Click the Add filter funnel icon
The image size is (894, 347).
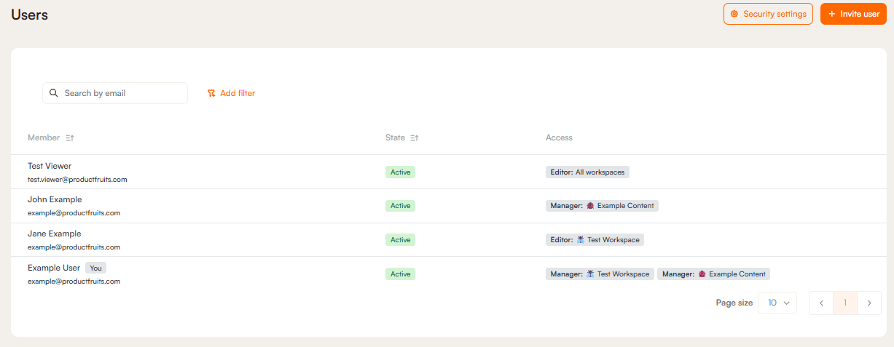click(x=211, y=93)
